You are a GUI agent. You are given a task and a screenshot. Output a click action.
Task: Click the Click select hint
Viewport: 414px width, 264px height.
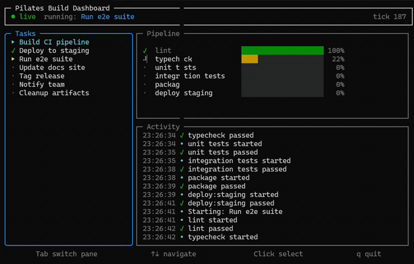coord(278,254)
